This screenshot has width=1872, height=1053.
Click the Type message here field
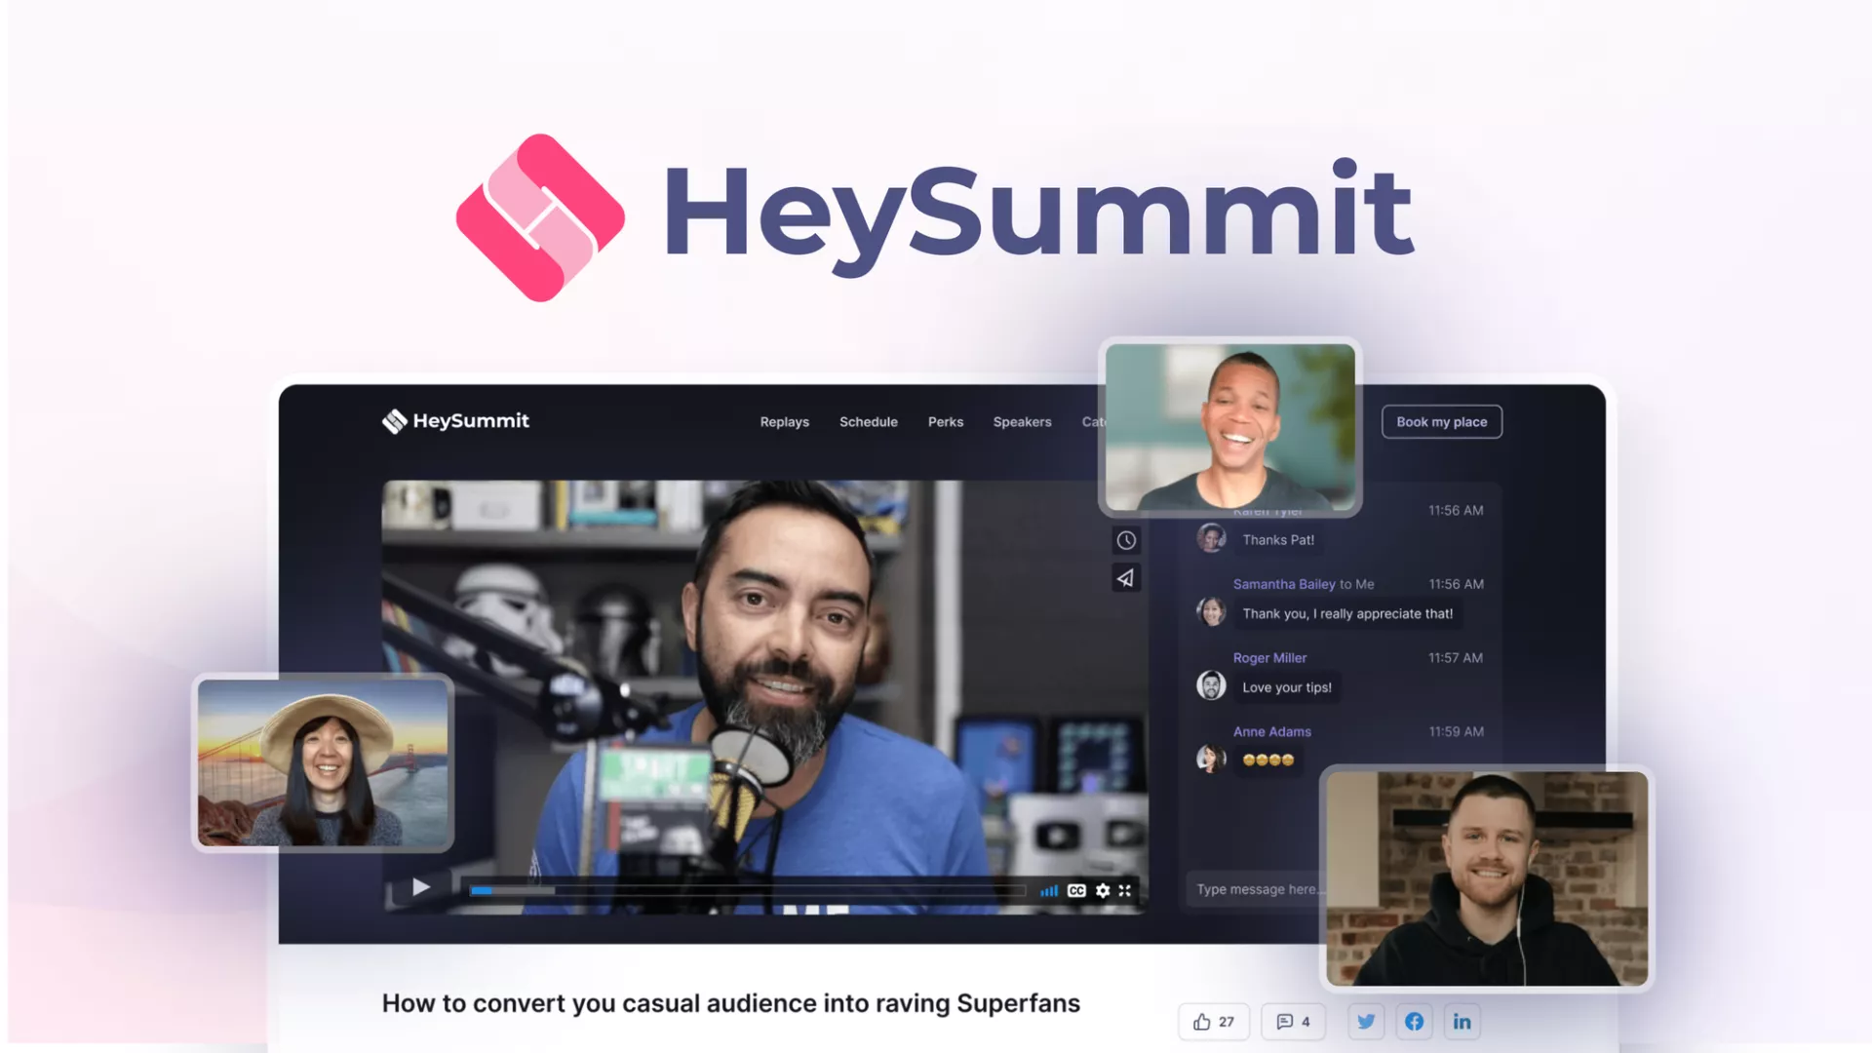1254,889
